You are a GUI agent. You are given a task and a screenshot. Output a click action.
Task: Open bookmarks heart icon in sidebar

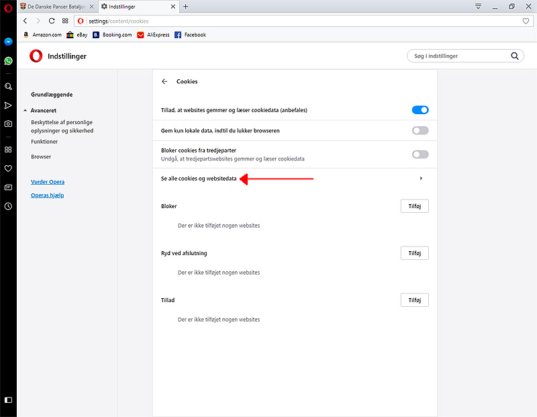click(8, 169)
